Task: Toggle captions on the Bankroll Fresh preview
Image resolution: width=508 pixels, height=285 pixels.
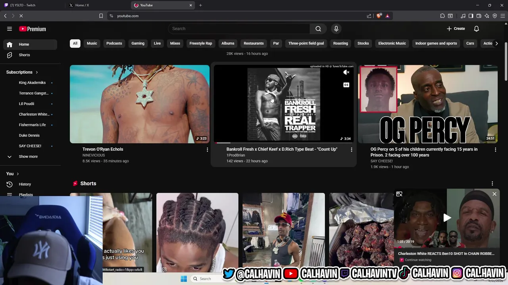Action: point(346,85)
